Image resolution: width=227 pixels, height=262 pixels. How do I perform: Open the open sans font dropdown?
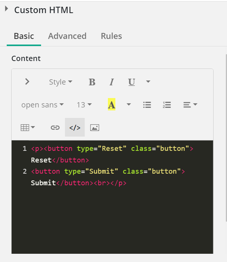pyautogui.click(x=42, y=105)
